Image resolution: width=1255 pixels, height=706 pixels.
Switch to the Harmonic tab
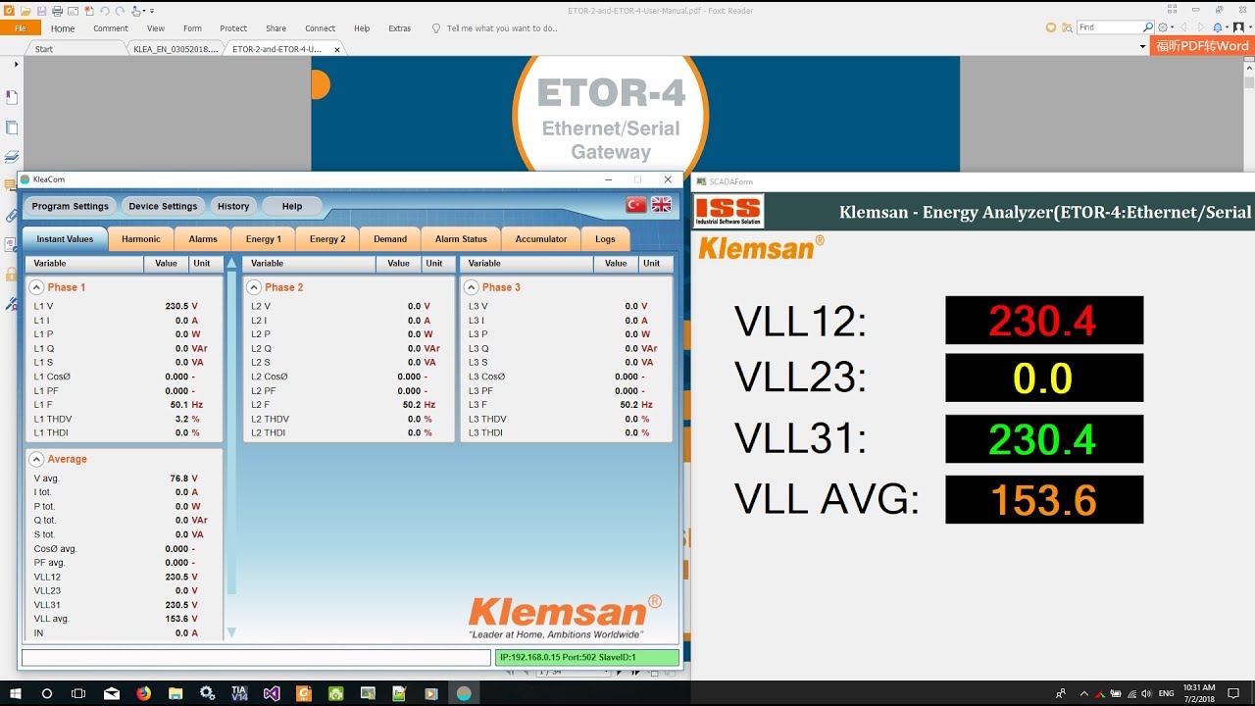pyautogui.click(x=141, y=239)
